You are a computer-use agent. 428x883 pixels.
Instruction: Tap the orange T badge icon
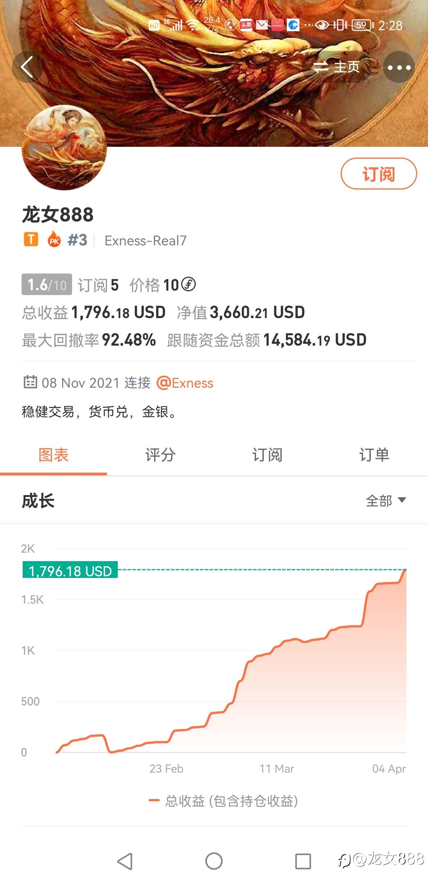pos(31,240)
